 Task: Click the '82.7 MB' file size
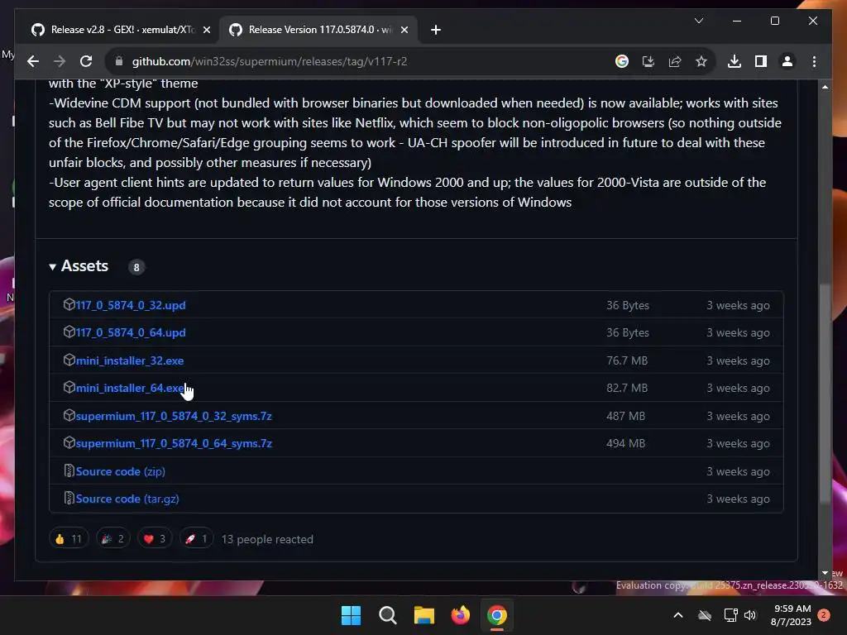[x=627, y=389]
